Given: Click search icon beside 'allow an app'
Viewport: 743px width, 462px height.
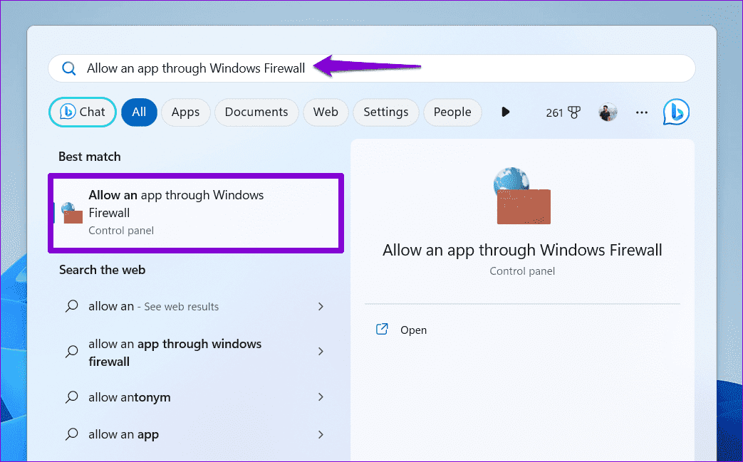Looking at the screenshot, I should [71, 434].
